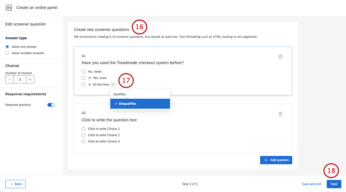Decrease number of choices with minus
Image resolution: width=346 pixels, height=192 pixels.
click(x=10, y=80)
